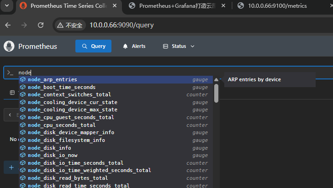Select node_disk_io_now suggestion
Viewport: 333px width, 188px height.
click(x=116, y=155)
